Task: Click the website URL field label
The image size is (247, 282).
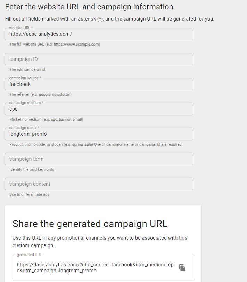Action: point(21,28)
